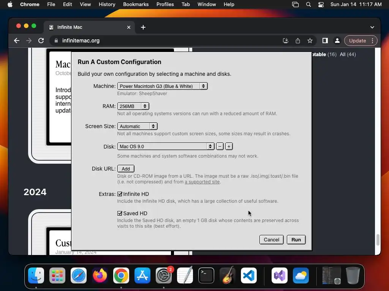Open the Bookmarks menu

pos(136,5)
